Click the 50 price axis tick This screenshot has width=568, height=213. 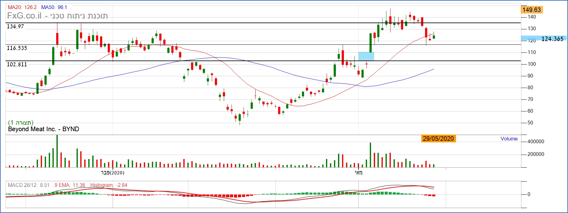coord(530,123)
